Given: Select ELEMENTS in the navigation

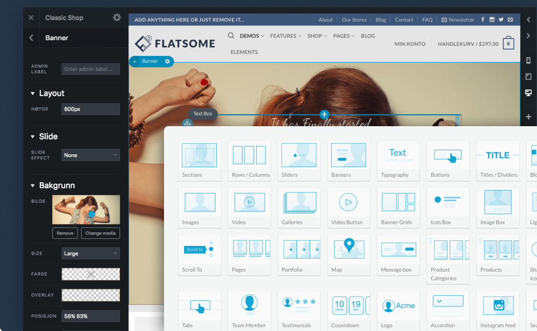Looking at the screenshot, I should tap(244, 52).
